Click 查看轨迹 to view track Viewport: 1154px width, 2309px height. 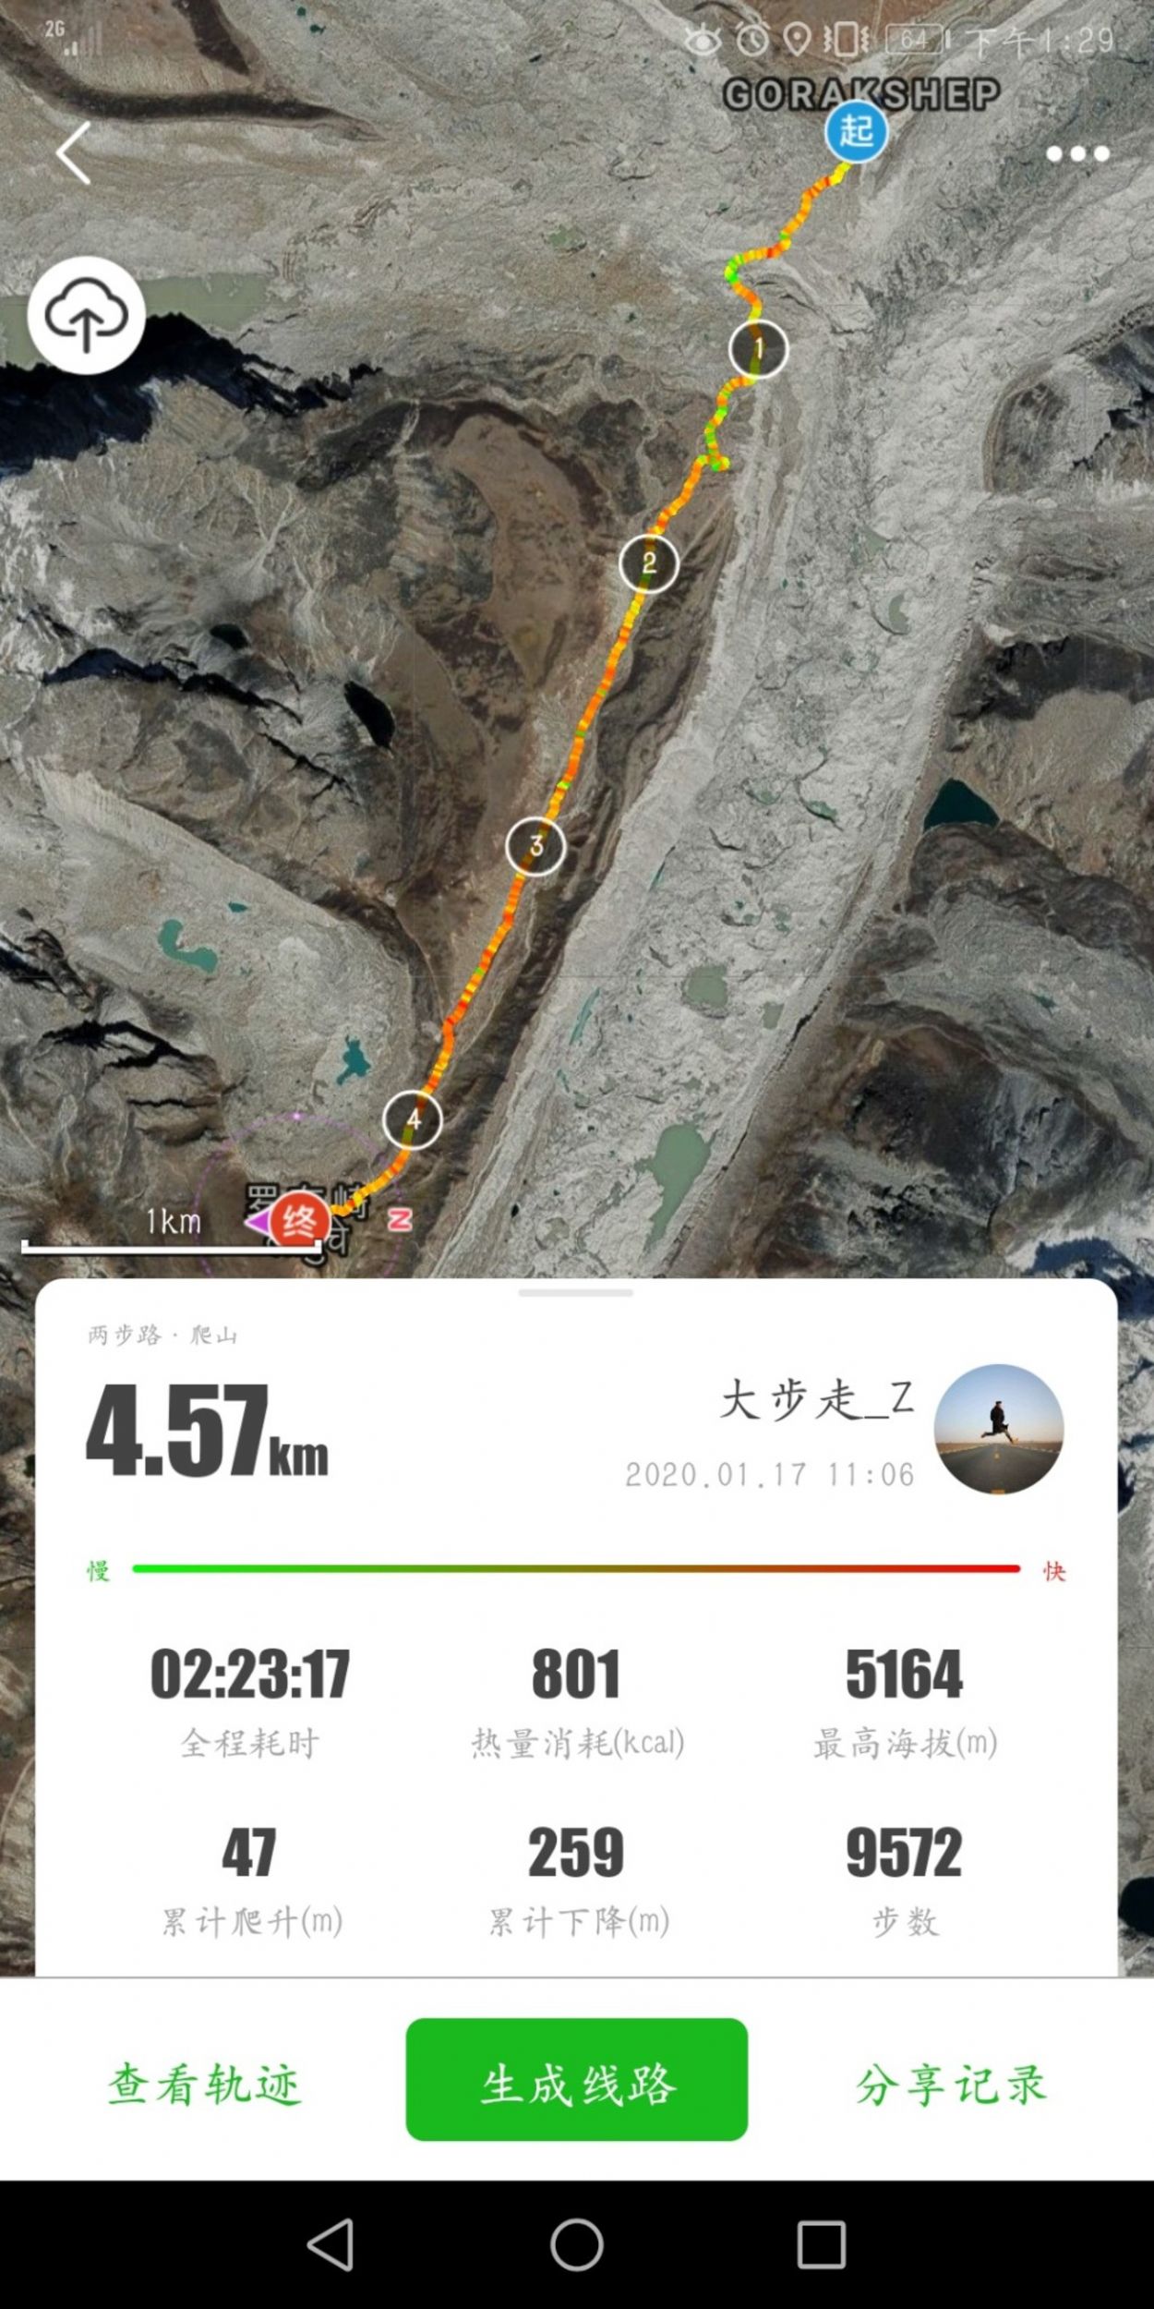[205, 2084]
